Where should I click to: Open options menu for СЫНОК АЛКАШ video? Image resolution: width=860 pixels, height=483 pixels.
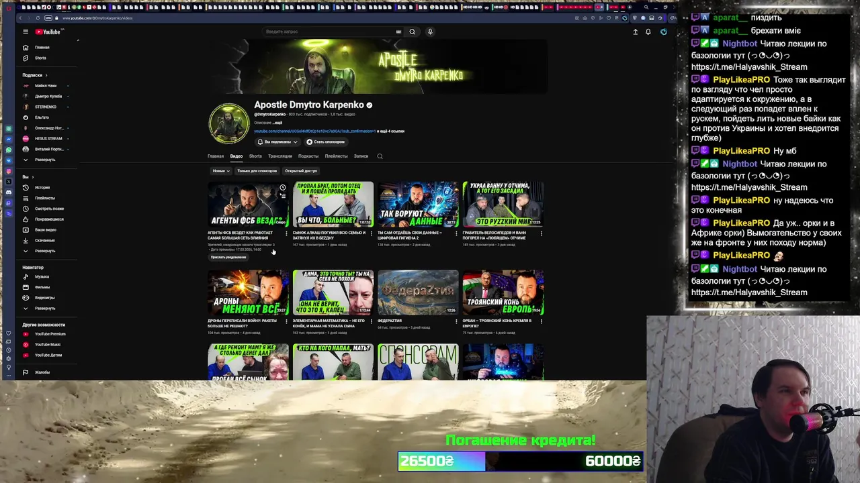pos(372,233)
